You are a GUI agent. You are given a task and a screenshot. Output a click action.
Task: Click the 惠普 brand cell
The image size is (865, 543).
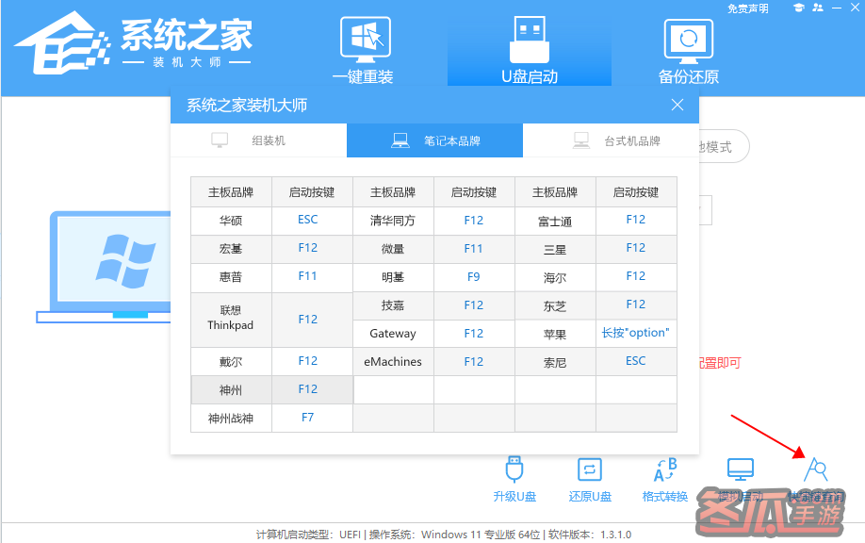pos(231,277)
